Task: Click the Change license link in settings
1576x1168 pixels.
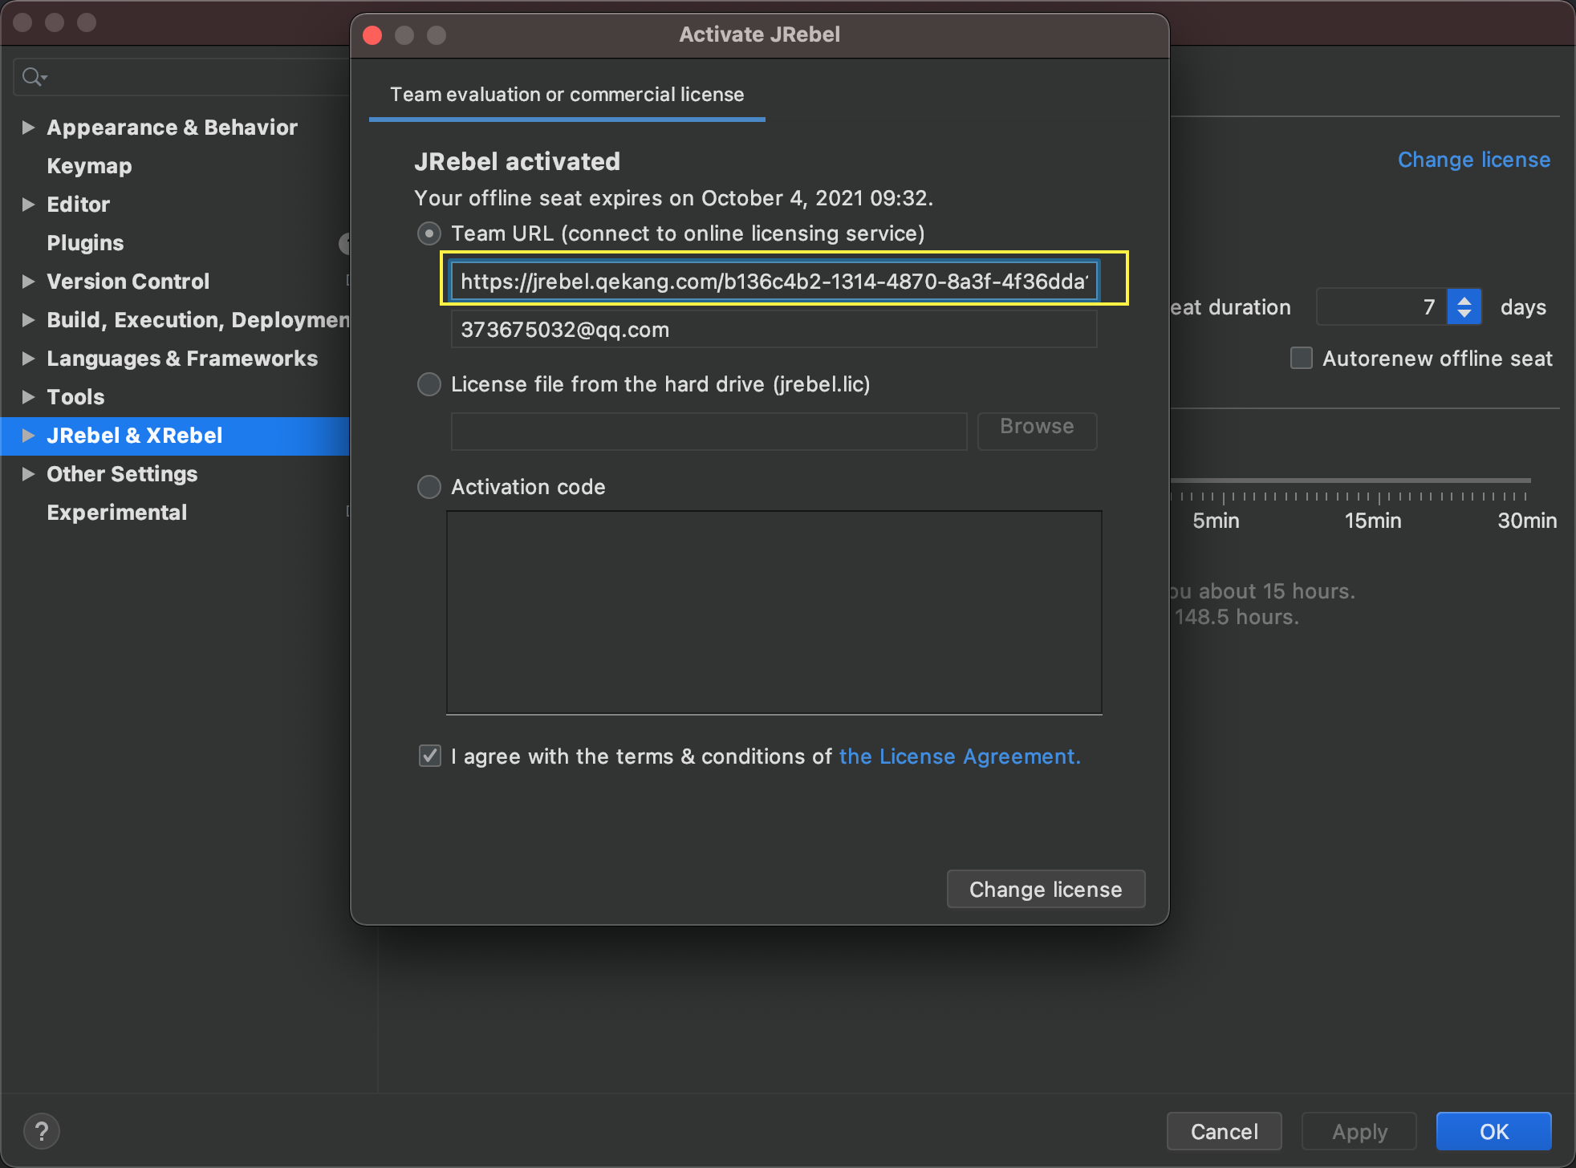Action: pos(1474,160)
